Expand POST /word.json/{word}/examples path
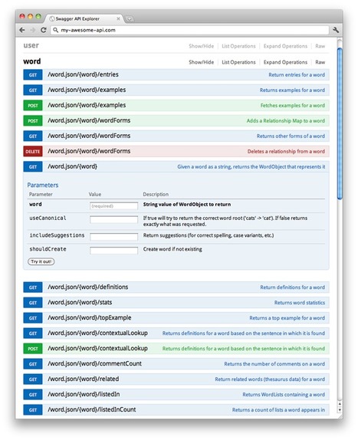Viewport: 358px width, 440px height. coord(87,105)
